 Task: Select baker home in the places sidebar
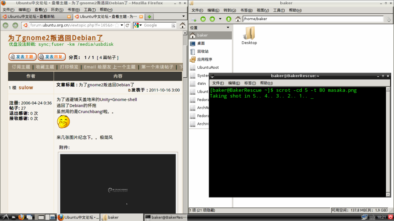point(210,35)
